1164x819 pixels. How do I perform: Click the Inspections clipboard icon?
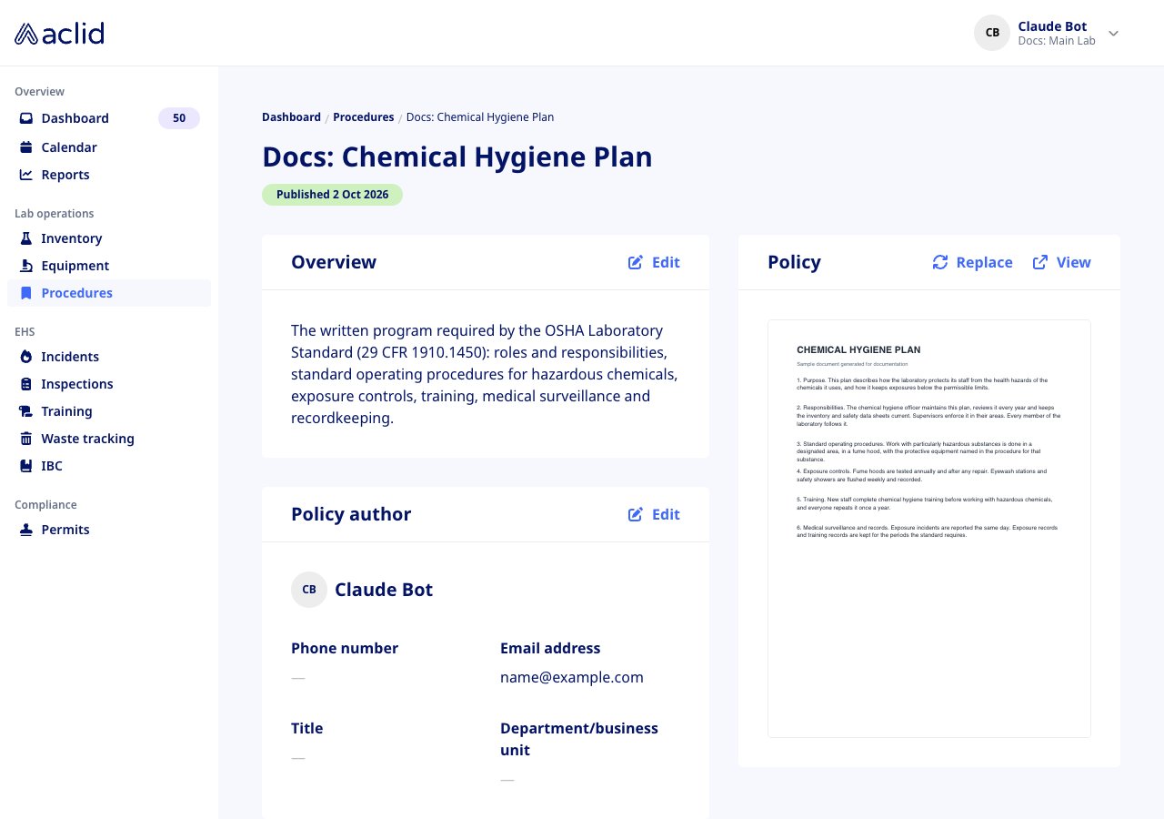coord(26,384)
